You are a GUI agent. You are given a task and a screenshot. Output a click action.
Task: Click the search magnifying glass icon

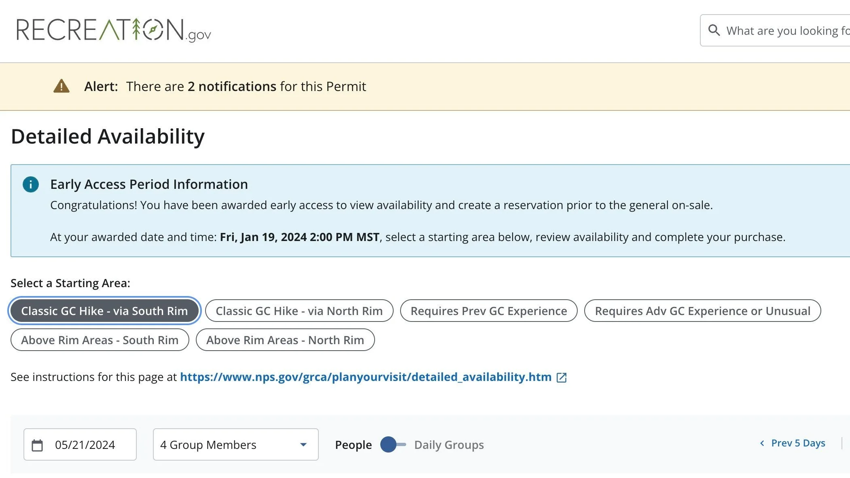(x=714, y=30)
